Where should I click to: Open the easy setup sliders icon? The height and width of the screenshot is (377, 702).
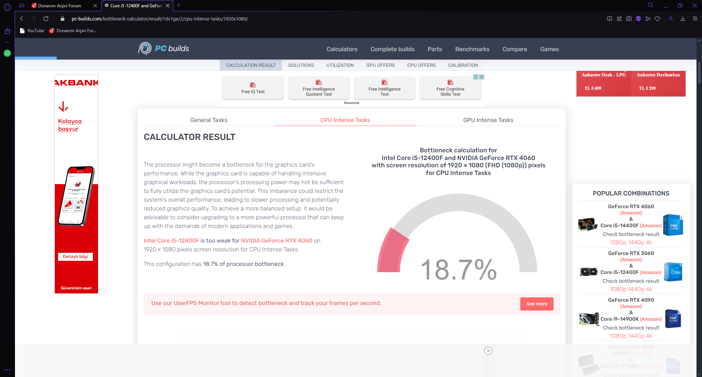pos(695,19)
